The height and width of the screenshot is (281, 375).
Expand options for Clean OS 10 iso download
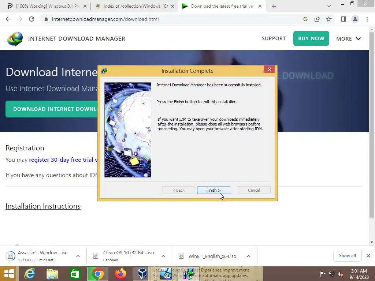(x=163, y=256)
